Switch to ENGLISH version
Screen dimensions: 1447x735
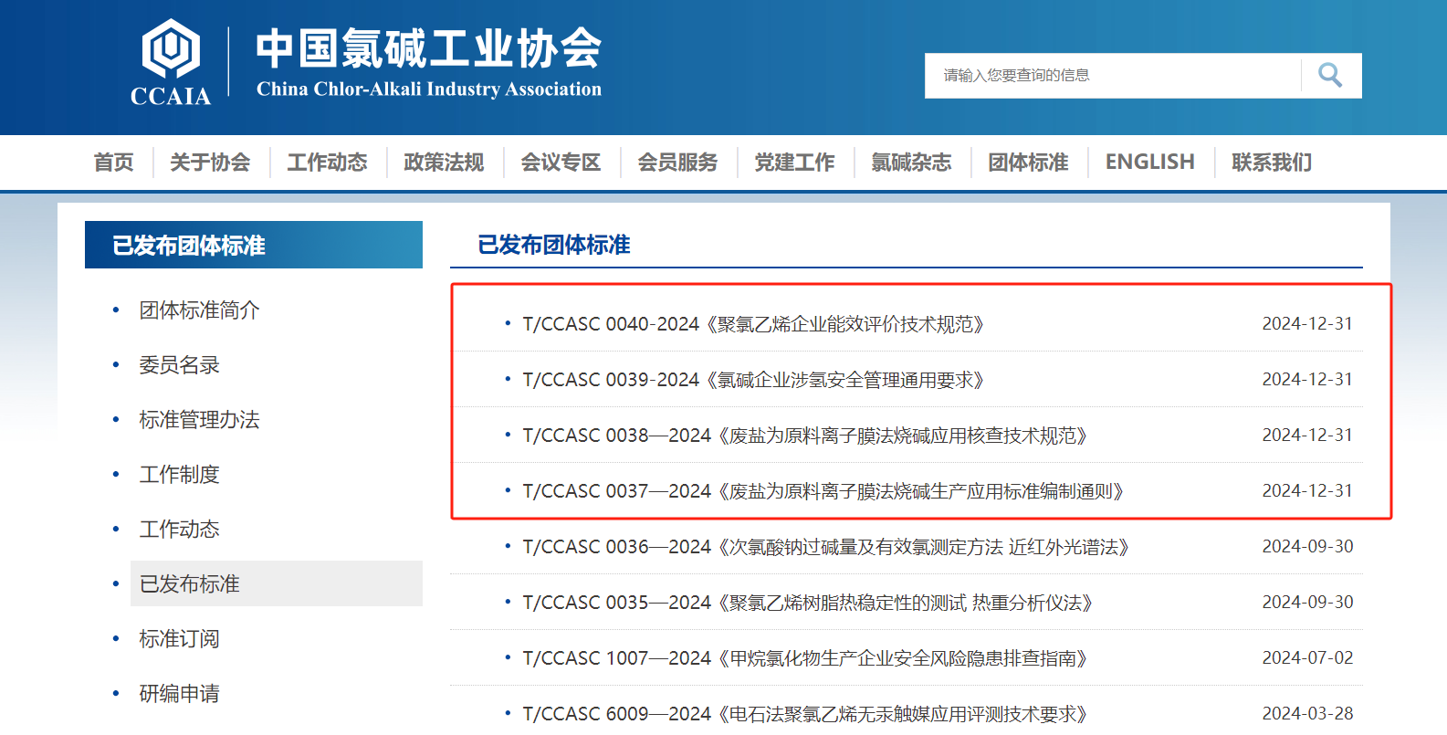coord(1149,163)
